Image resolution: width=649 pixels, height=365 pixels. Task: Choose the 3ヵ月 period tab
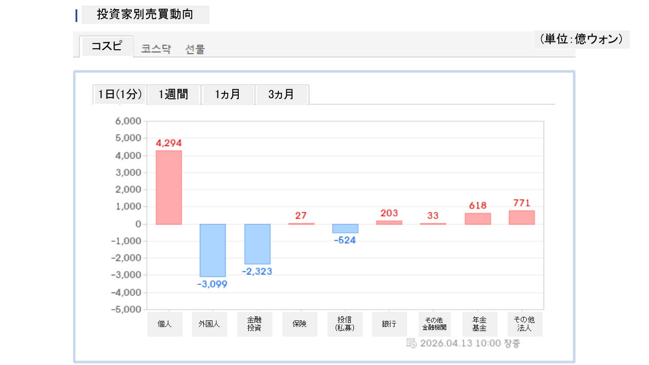(x=281, y=94)
